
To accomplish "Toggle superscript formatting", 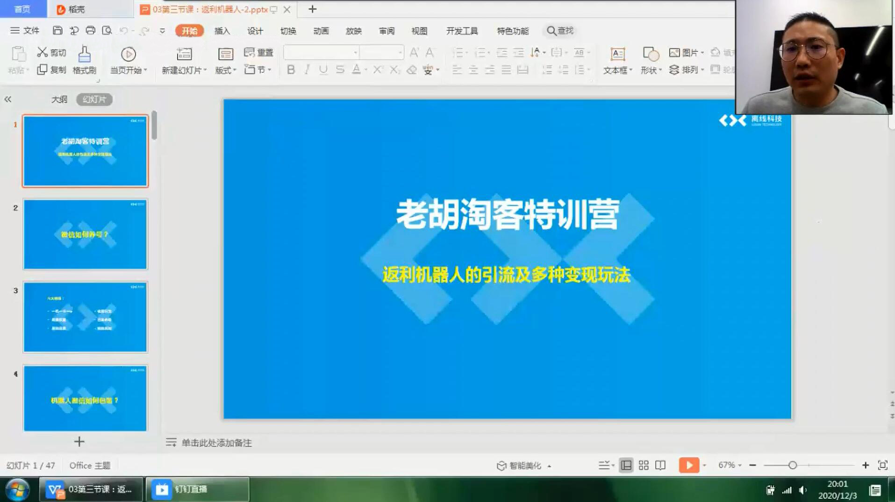I will (x=378, y=70).
